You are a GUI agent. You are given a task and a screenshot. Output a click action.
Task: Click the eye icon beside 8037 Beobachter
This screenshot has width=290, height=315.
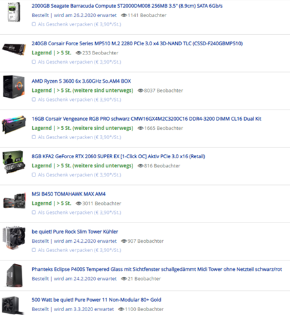point(140,91)
